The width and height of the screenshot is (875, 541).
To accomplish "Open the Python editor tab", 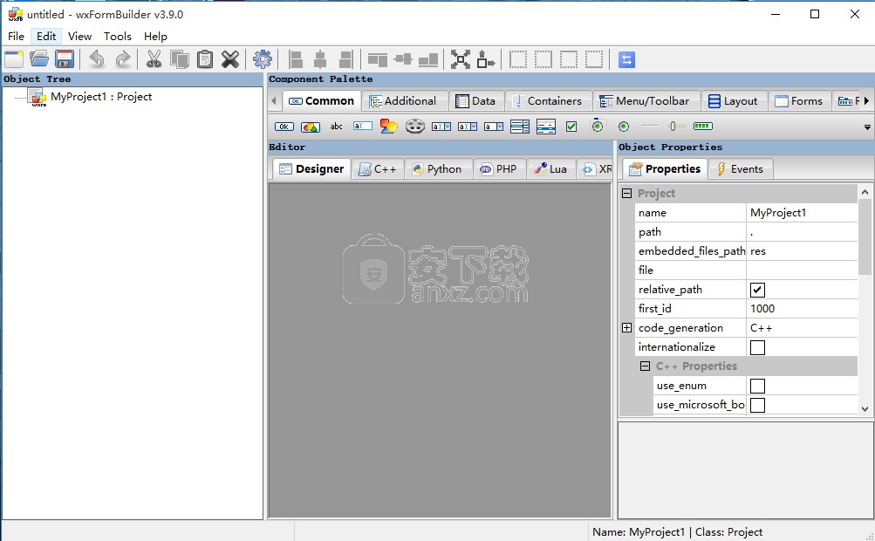I will pos(438,169).
